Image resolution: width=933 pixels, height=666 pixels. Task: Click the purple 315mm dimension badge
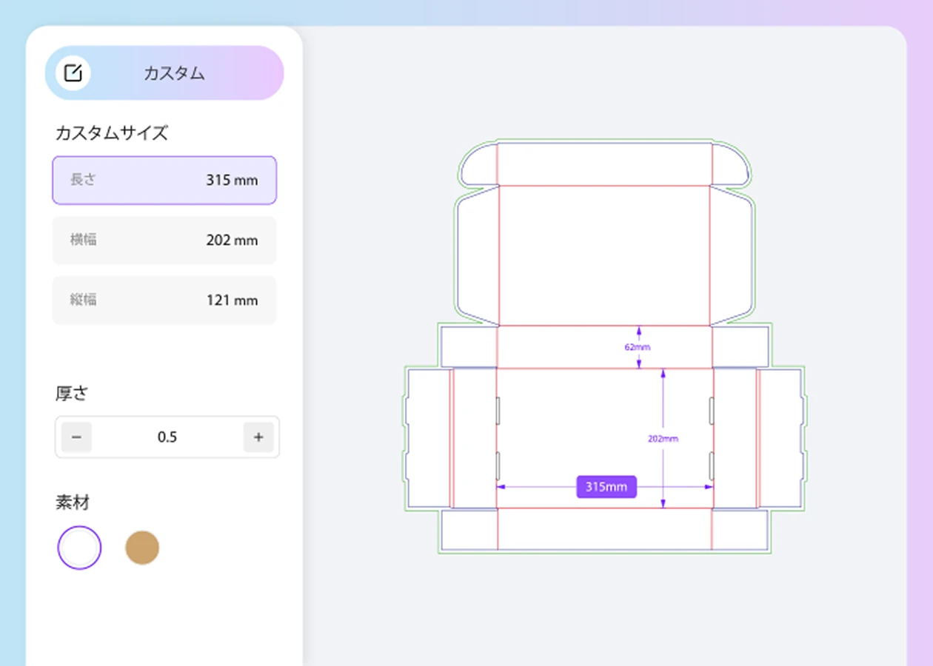point(606,487)
